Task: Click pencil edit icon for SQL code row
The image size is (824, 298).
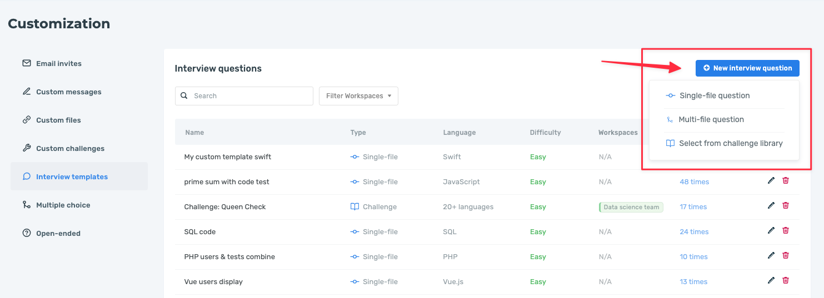Action: [771, 230]
